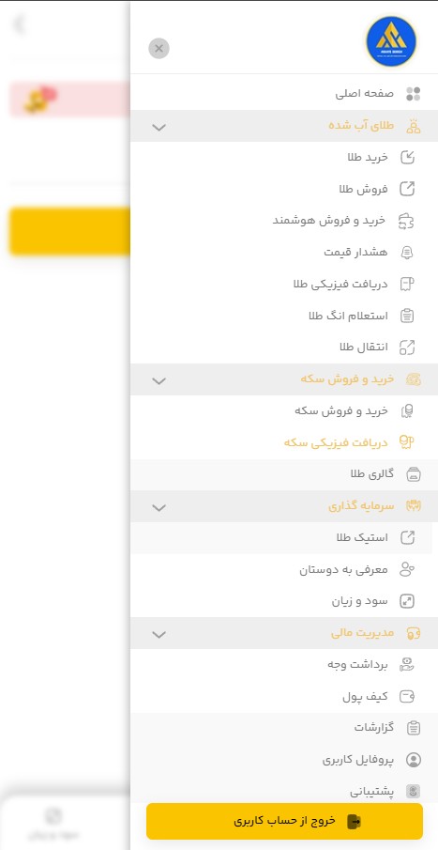Screen dimensions: 438x850
Task: Click the gold gallery (گالری طلا) icon
Action: [414, 475]
